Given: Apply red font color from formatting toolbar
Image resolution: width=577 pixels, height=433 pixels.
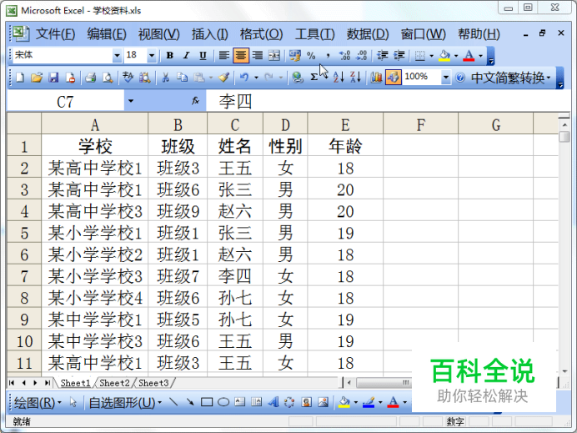Looking at the screenshot, I should tap(469, 56).
